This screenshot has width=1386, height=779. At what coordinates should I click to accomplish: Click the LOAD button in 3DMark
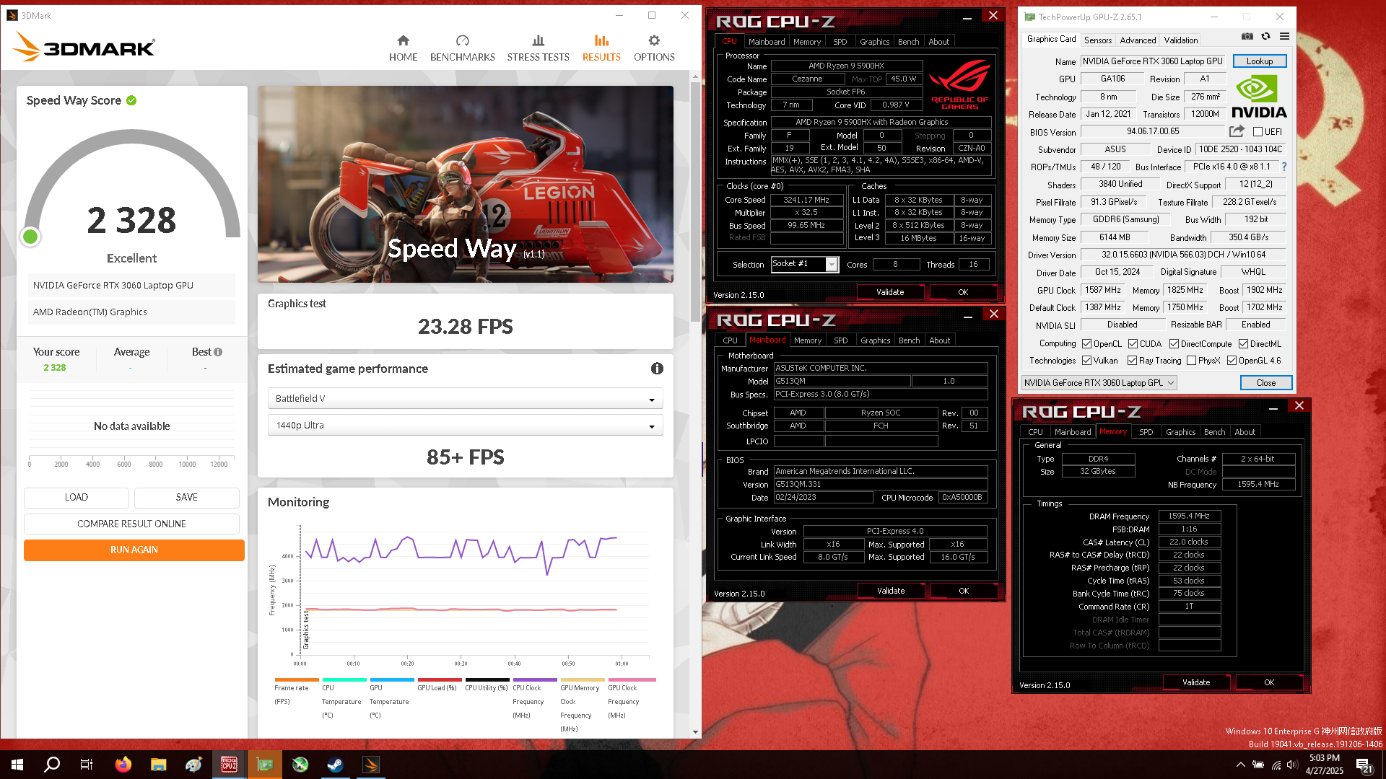(76, 498)
